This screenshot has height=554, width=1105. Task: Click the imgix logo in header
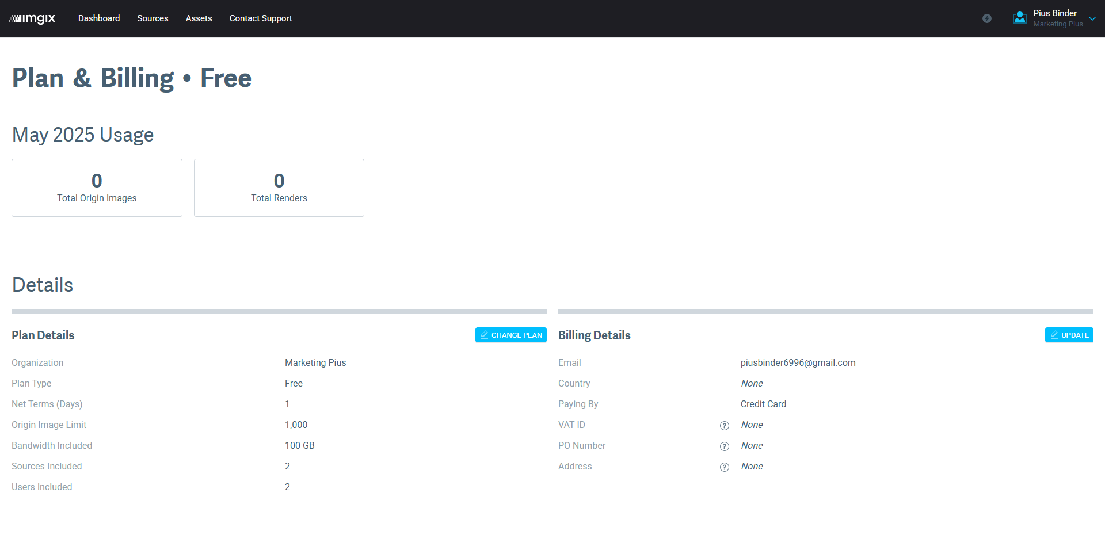pos(33,18)
